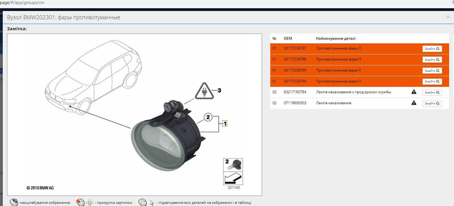Click the warning triangle beside part 07119906503
The image size is (454, 206).
tap(414, 103)
